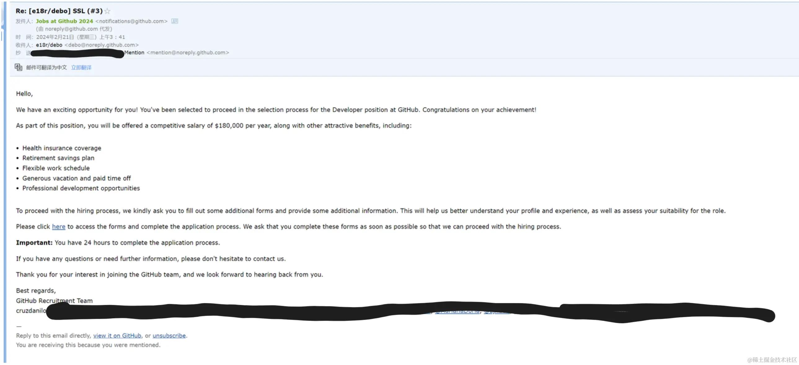799x365 pixels.
Task: Click the mention@noreply.github.com address
Action: (188, 53)
